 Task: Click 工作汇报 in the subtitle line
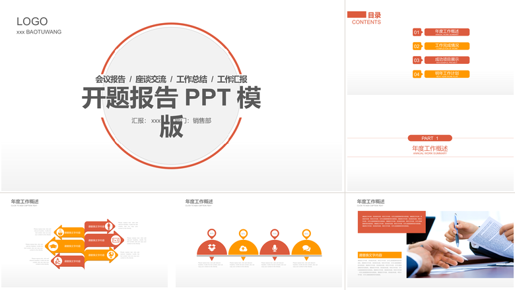(x=232, y=79)
